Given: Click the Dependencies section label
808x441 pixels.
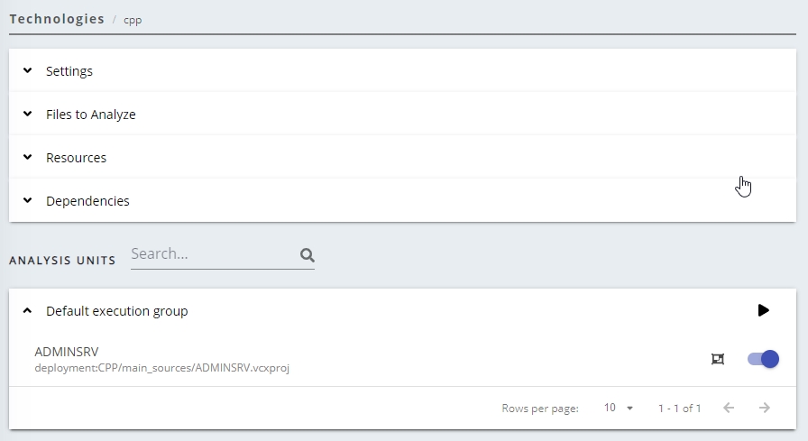Looking at the screenshot, I should click(87, 201).
